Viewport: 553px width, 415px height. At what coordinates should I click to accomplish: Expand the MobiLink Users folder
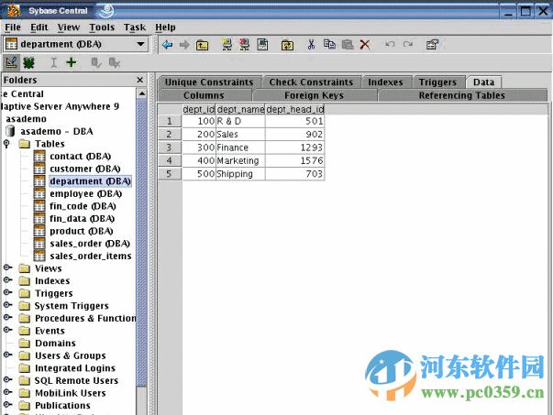coord(7,392)
